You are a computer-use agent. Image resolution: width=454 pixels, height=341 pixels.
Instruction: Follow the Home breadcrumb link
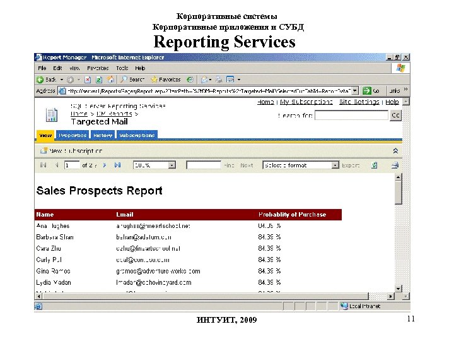[x=79, y=114]
